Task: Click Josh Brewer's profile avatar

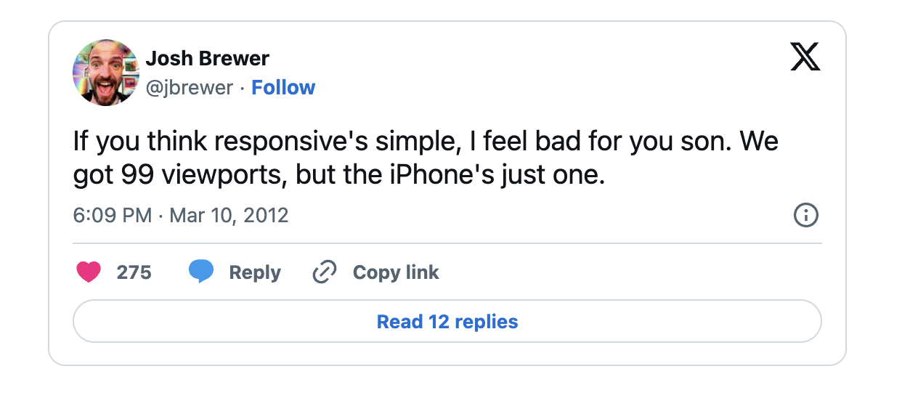Action: [106, 73]
